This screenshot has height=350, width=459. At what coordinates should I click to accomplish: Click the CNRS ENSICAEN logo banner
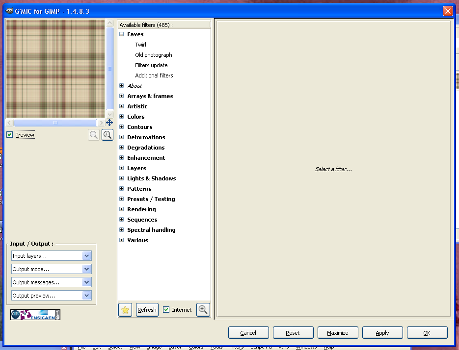pyautogui.click(x=35, y=315)
